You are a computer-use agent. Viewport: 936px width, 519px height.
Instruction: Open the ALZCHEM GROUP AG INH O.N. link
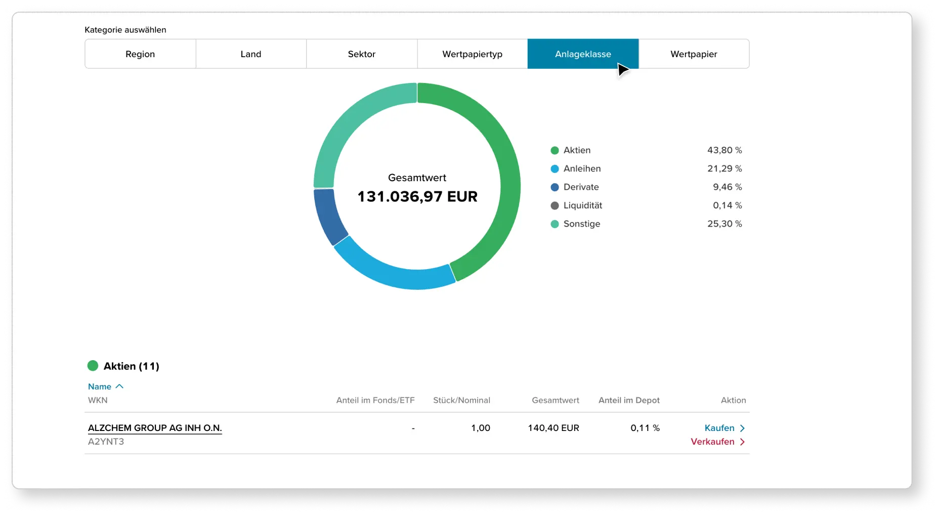(155, 428)
